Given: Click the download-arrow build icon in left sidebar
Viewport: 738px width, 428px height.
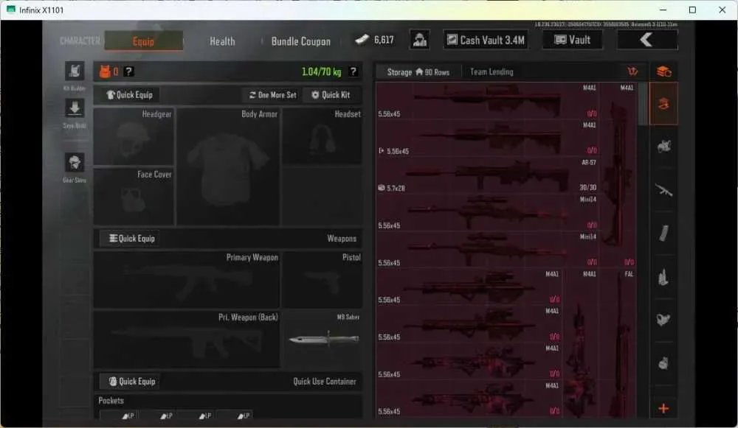Looking at the screenshot, I should 75,109.
